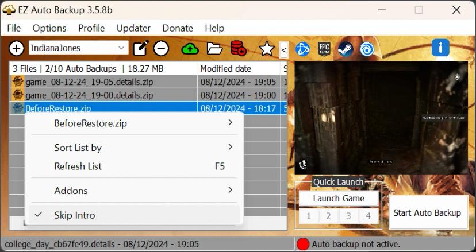Click Quick Launch slot 4 button
Viewport: 476px width, 252px height.
tap(368, 216)
